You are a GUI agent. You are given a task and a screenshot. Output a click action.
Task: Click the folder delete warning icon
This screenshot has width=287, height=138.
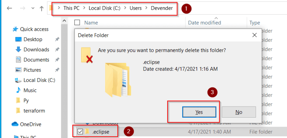87,55
